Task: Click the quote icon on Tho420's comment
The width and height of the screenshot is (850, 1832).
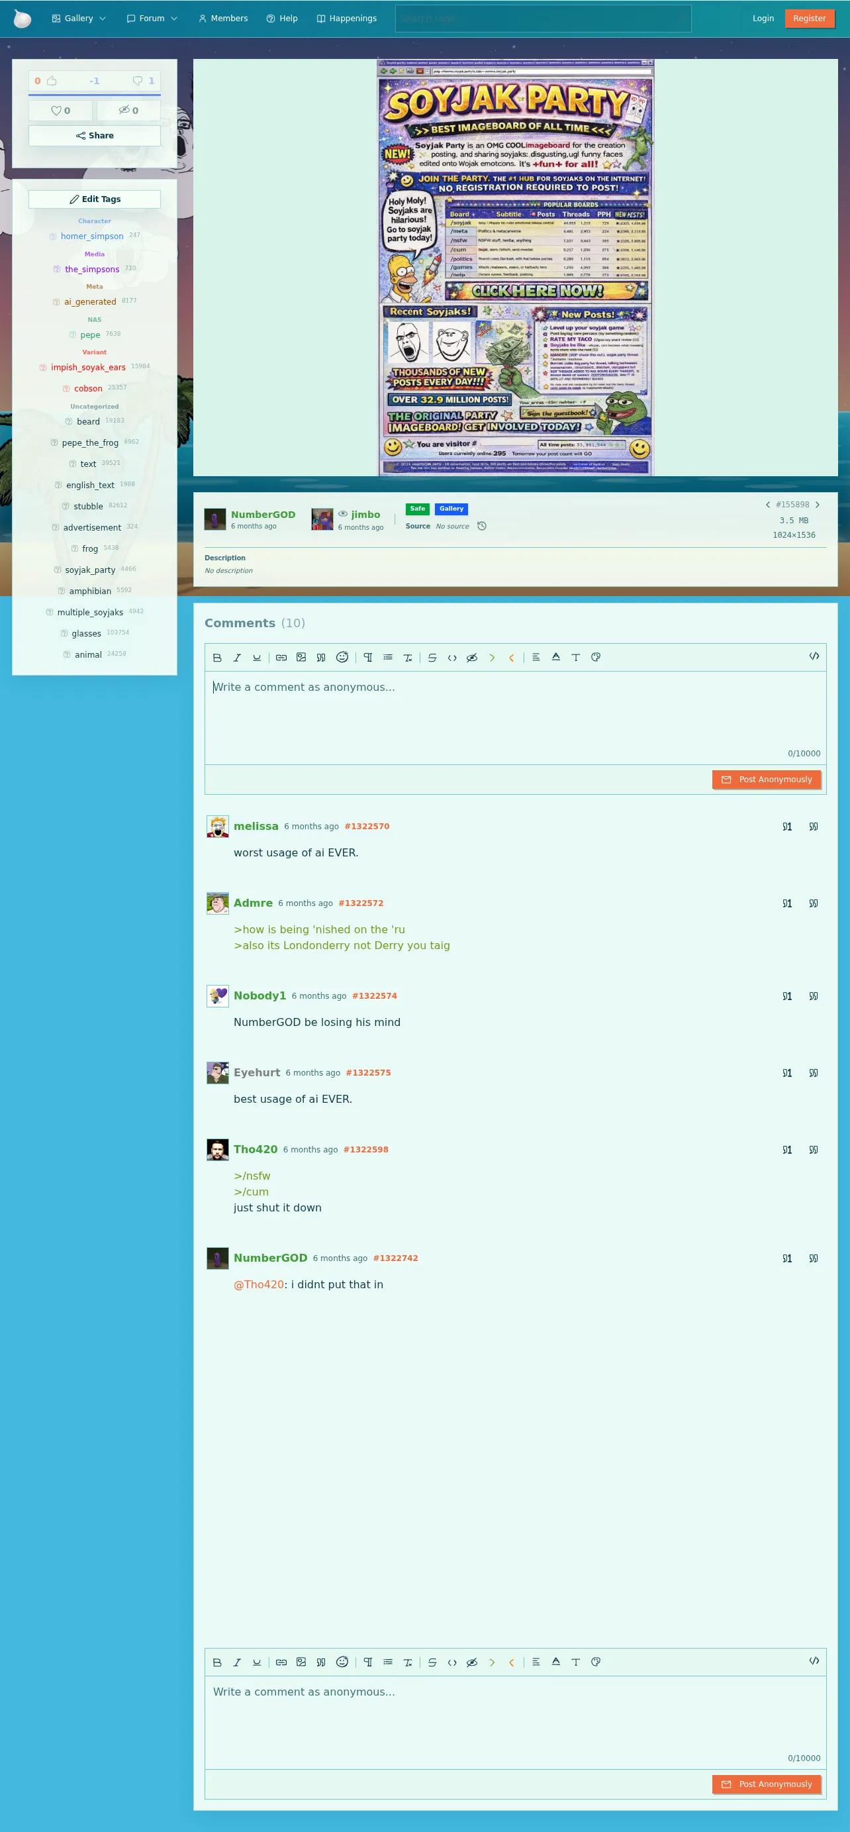Action: click(x=813, y=1149)
